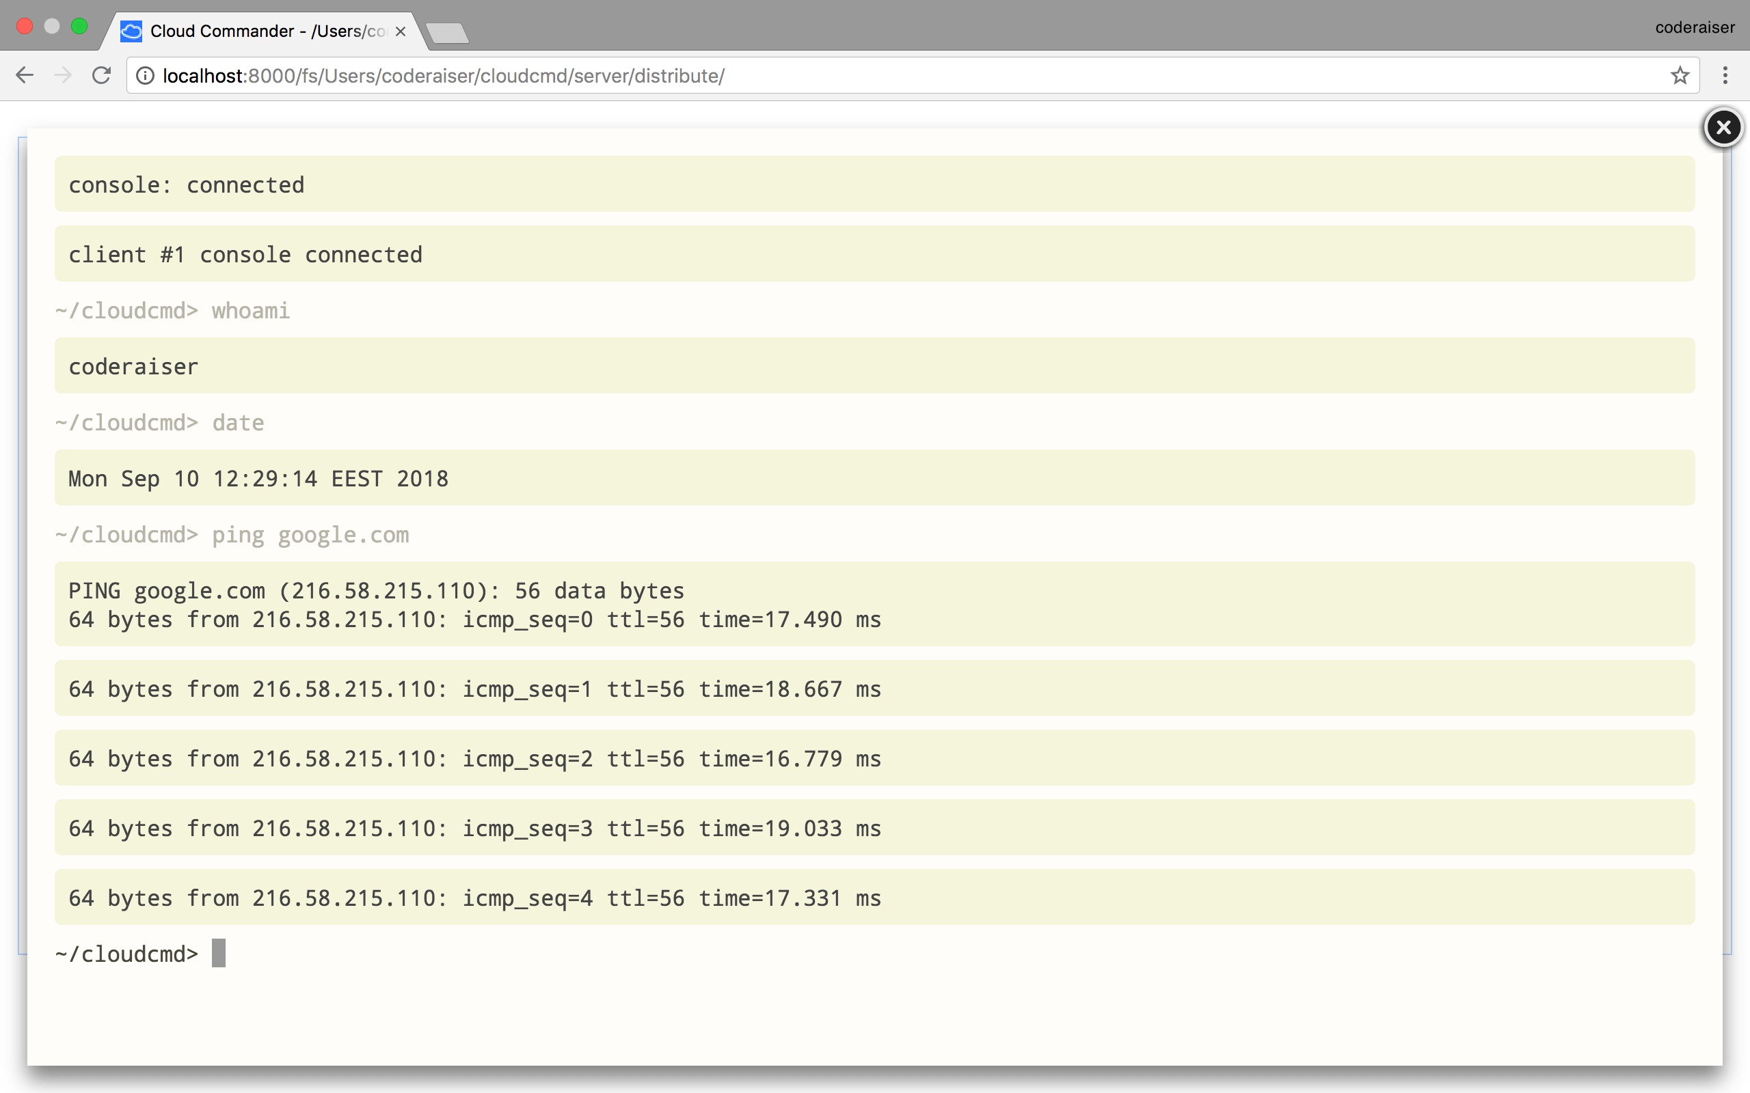This screenshot has width=1750, height=1093.
Task: Click the browser back arrow
Action: (x=25, y=75)
